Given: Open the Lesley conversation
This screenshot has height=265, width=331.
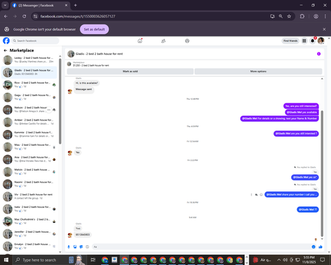Looking at the screenshot, I should click(x=29, y=60).
